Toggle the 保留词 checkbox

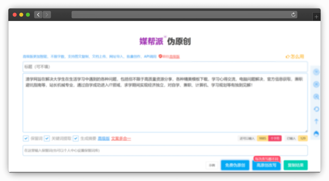click(26, 139)
